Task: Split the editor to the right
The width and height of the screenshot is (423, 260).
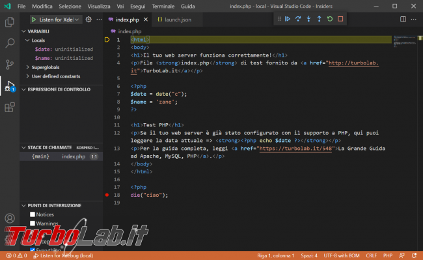Action: [x=403, y=19]
